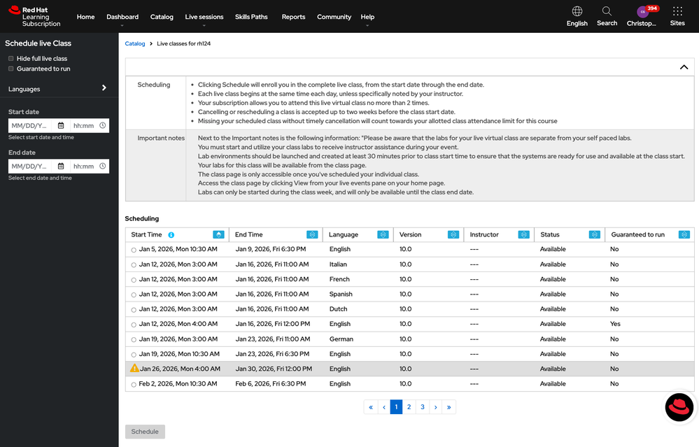Expand the Languages filter section
The width and height of the screenshot is (699, 447).
point(104,88)
